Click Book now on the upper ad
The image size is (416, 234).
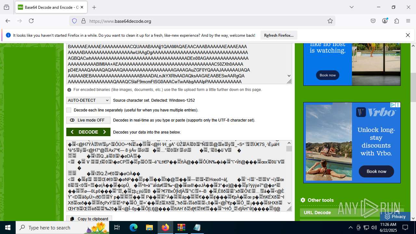click(x=328, y=75)
